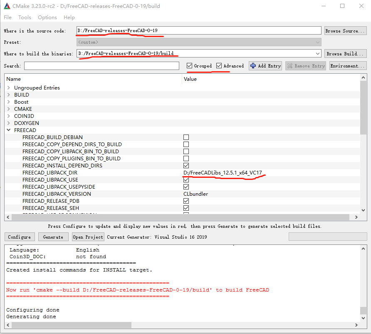The width and height of the screenshot is (371, 334).
Task: Uncheck FREECAD_INSTALL_DEPEND_DIRS checkbox
Action: point(186,166)
